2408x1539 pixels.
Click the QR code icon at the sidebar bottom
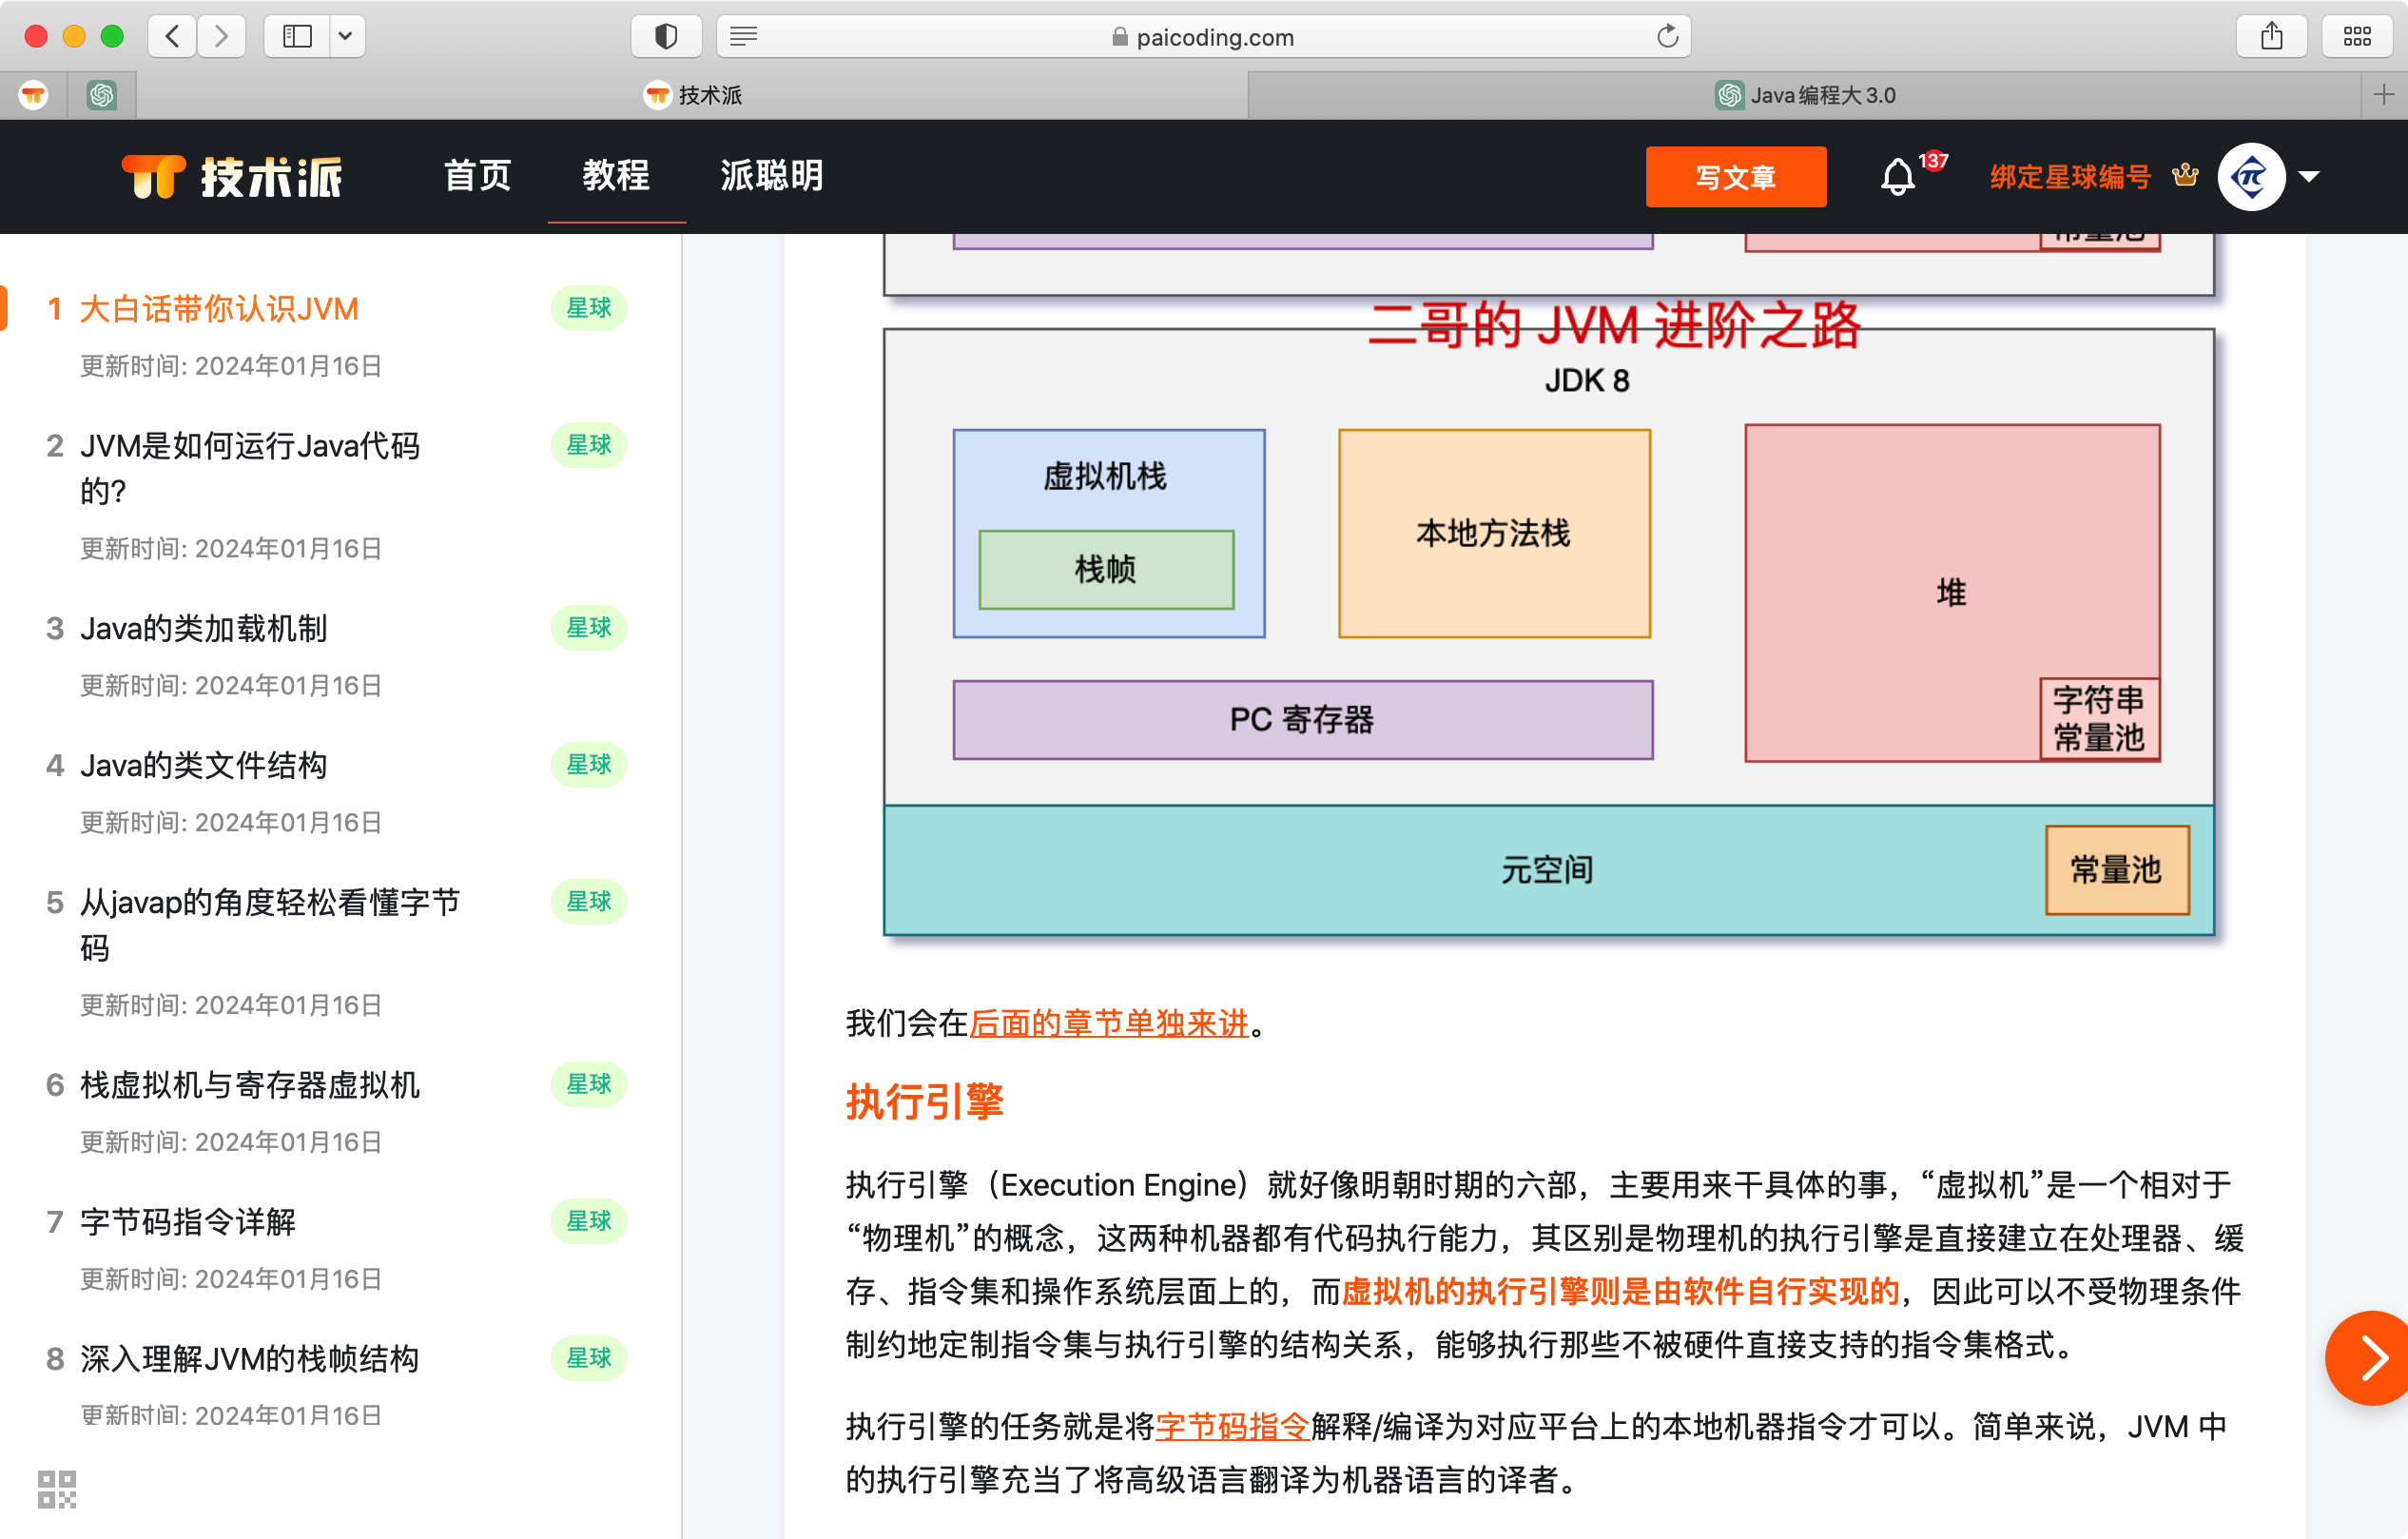point(57,1489)
